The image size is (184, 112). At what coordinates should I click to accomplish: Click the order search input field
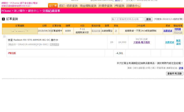128,19
